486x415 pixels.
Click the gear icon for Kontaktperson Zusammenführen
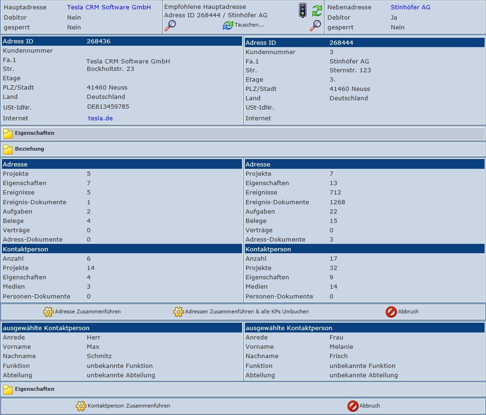[81, 406]
